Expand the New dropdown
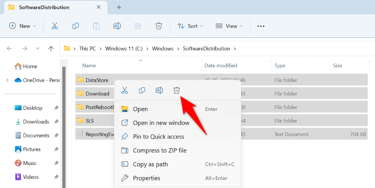This screenshot has height=188, width=375. coord(22,26)
